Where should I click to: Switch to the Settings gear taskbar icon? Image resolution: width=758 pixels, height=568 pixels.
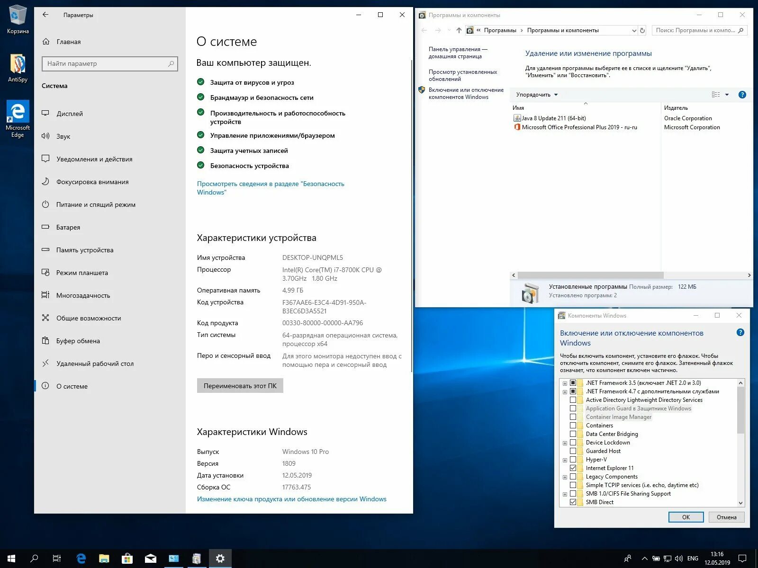tap(220, 559)
